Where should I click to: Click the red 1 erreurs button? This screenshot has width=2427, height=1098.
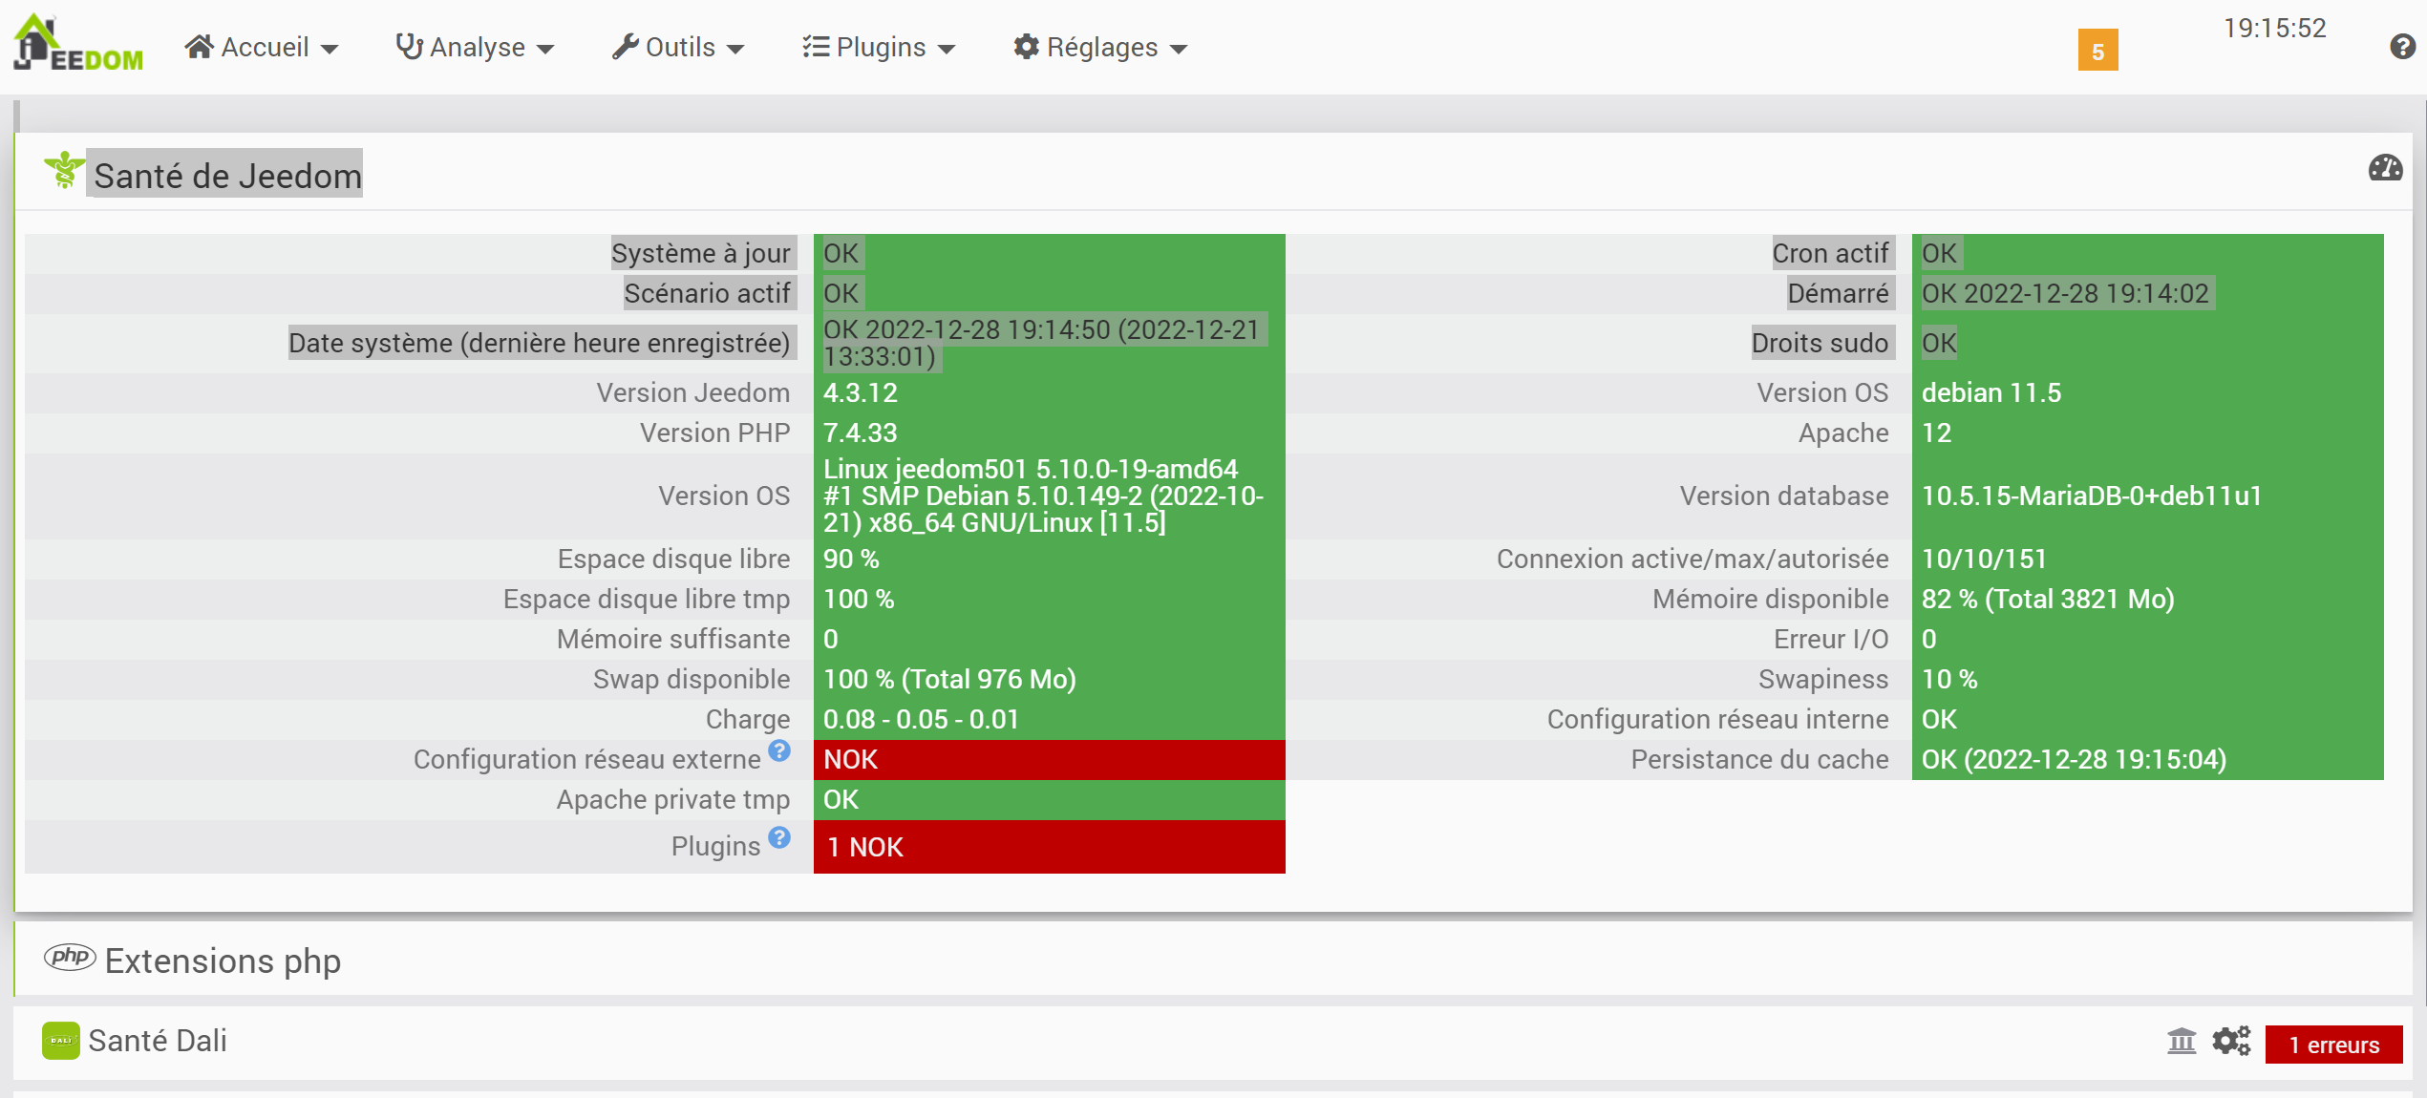pos(2332,1045)
